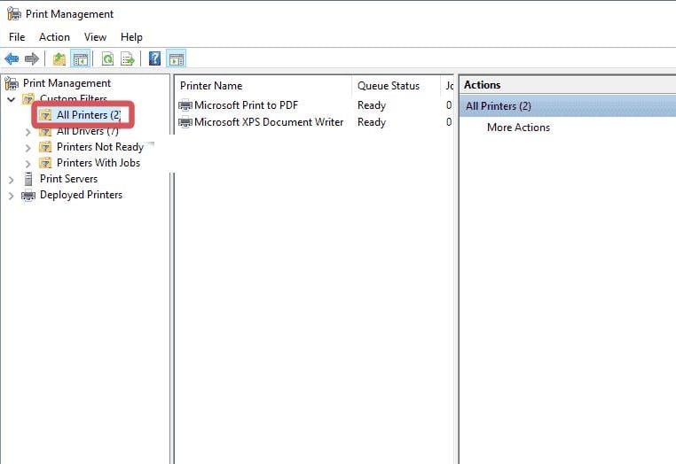Click the blue Help toolbar icon

(x=154, y=58)
